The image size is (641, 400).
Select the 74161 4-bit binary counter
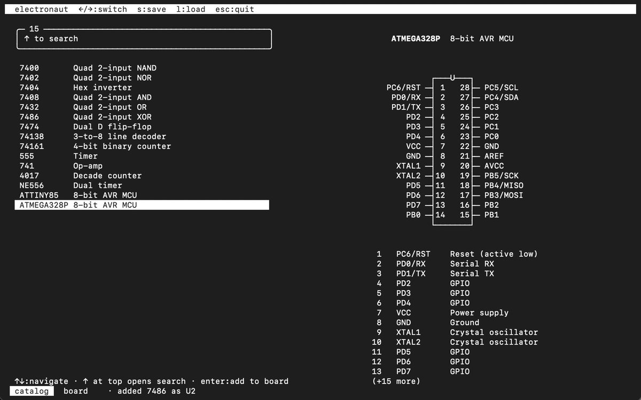(x=142, y=146)
